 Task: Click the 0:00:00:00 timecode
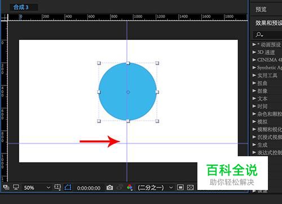pyautogui.click(x=89, y=188)
